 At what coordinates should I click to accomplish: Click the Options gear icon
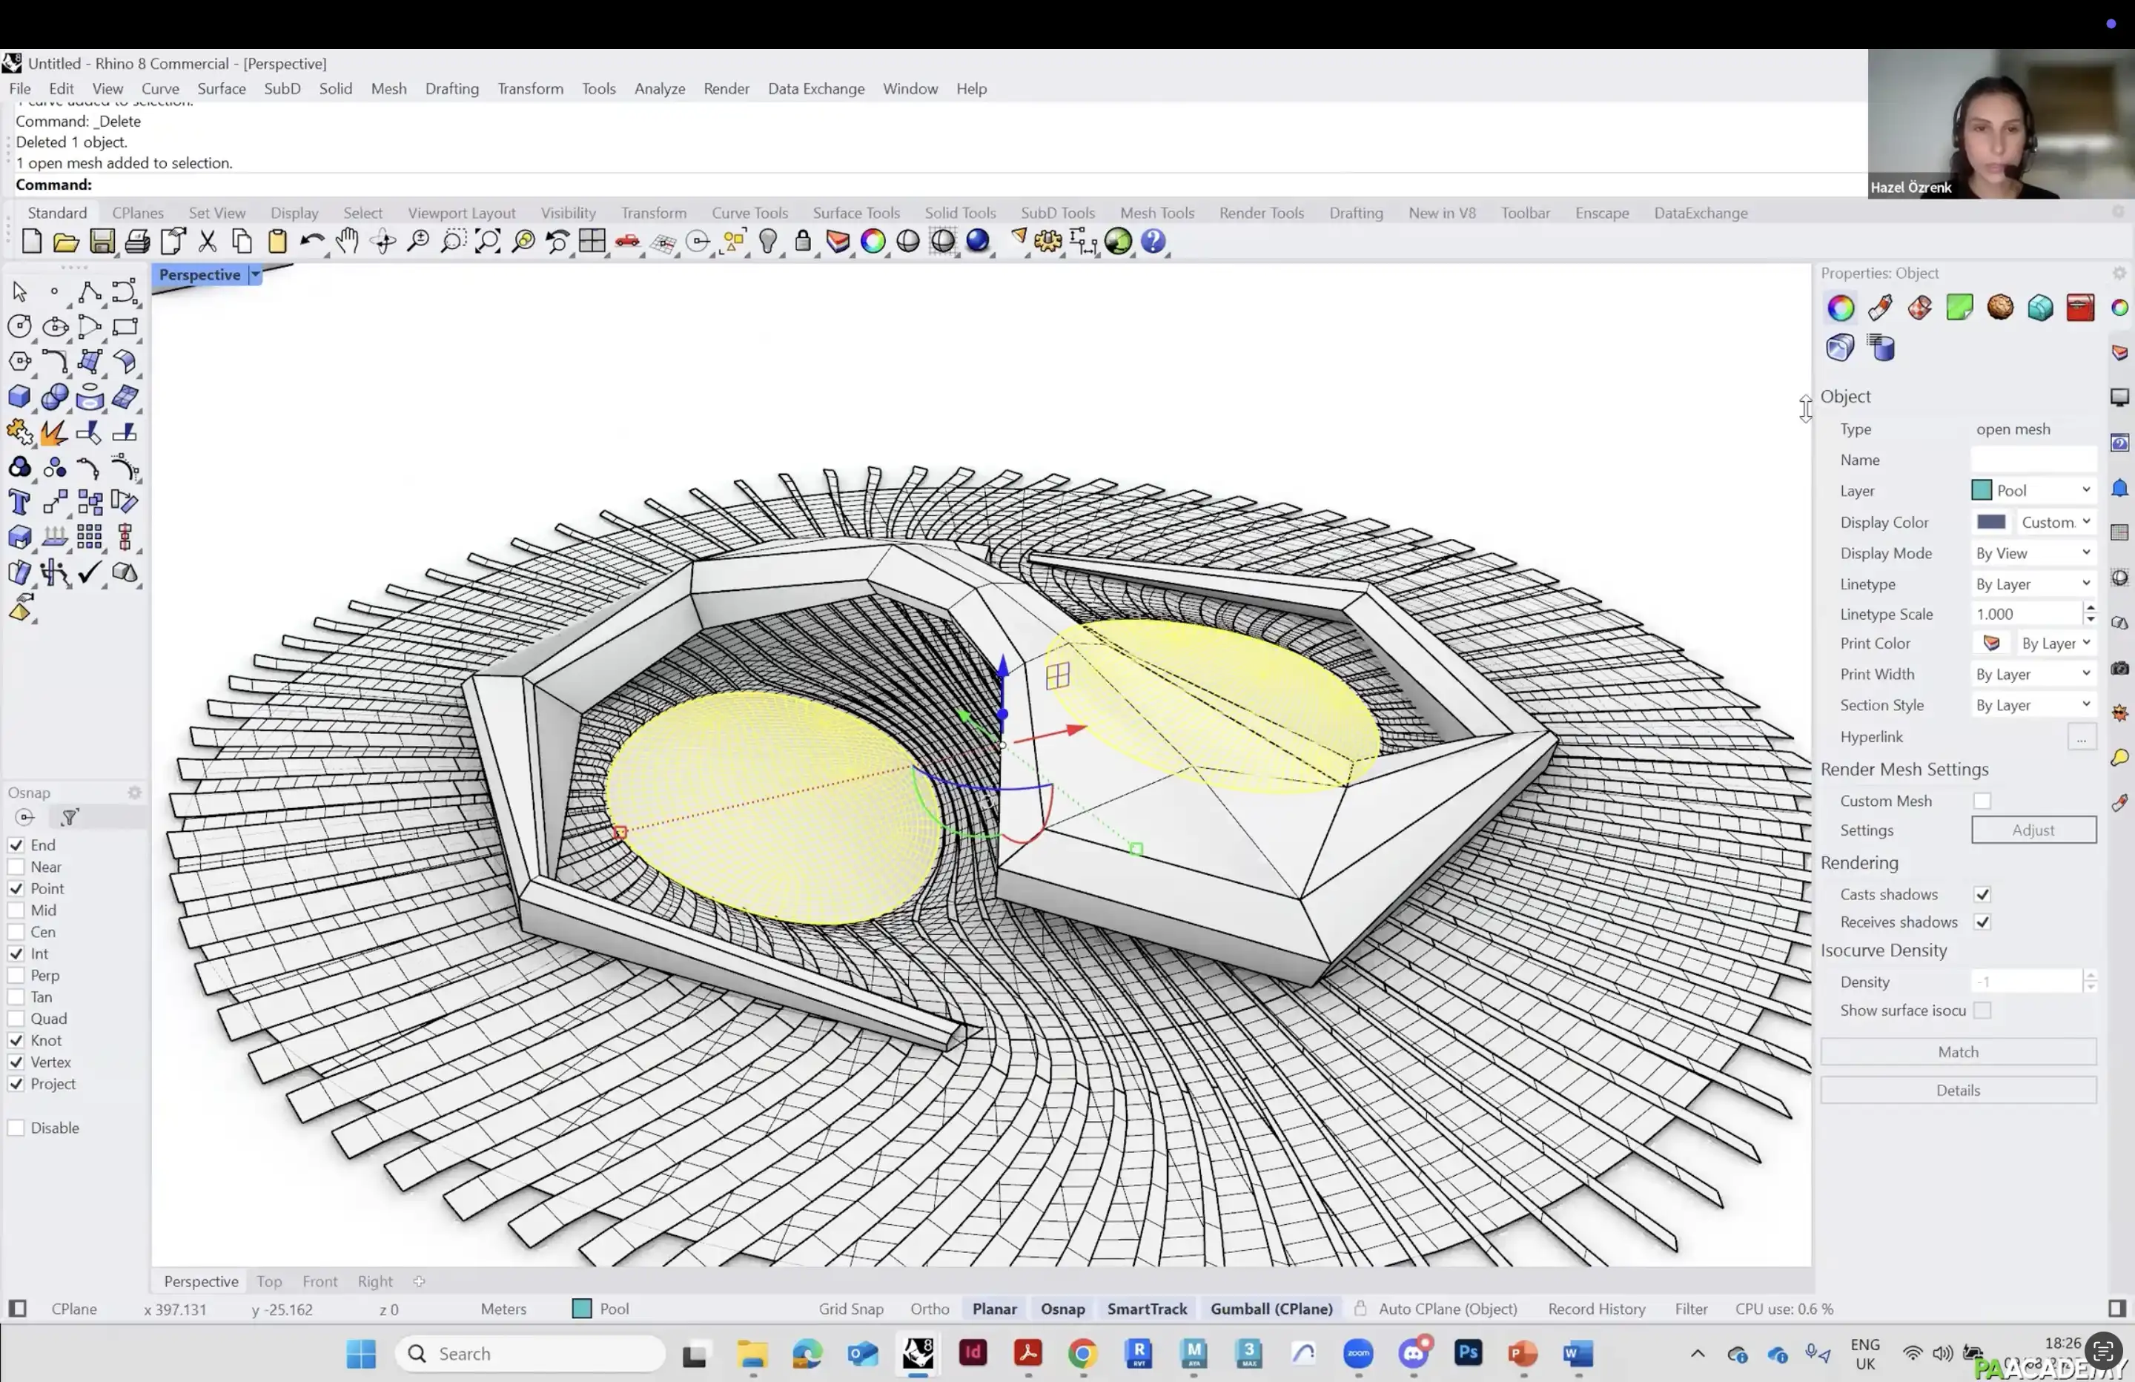[x=1047, y=242]
